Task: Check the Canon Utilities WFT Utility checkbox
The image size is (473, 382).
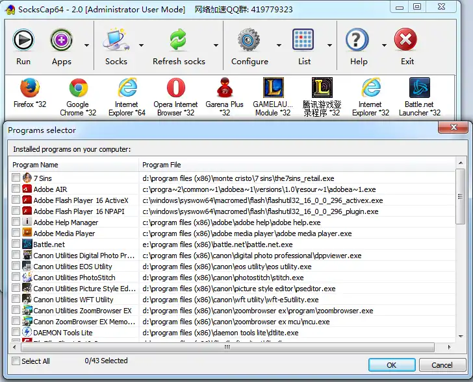Action: coord(16,299)
